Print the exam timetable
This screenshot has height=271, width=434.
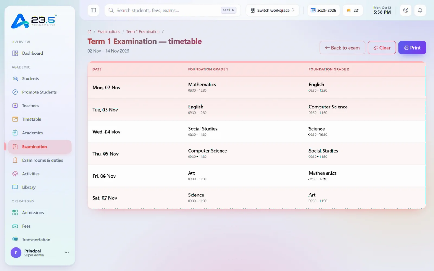pyautogui.click(x=412, y=48)
